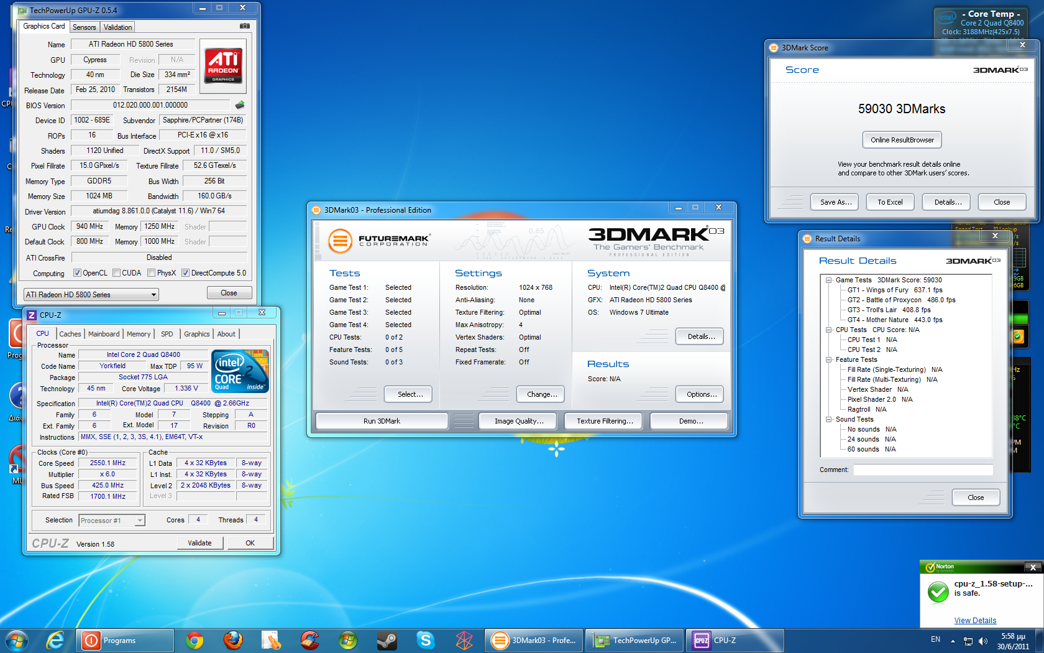
Task: Open Mainboard tab in CPU-Z
Action: tap(104, 334)
